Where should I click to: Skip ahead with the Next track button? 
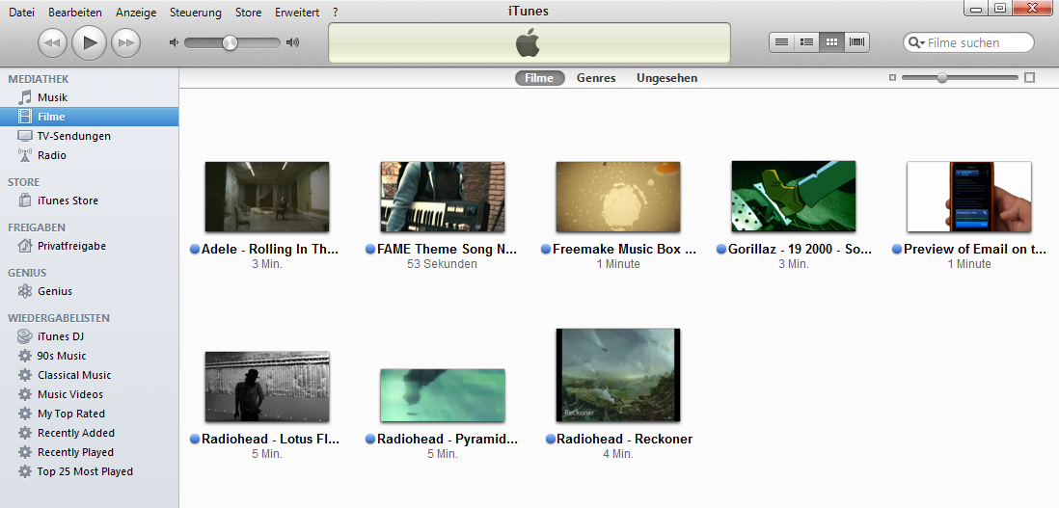pyautogui.click(x=125, y=42)
